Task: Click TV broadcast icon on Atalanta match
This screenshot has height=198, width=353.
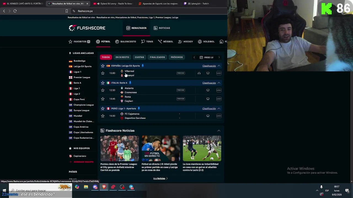Action: 208,90
